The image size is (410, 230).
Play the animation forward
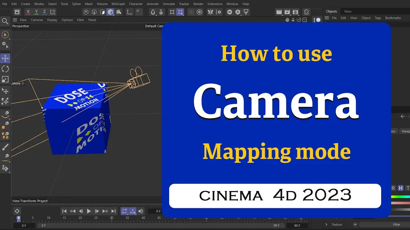89,211
